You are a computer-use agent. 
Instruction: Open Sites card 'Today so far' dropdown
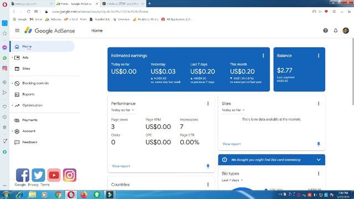coord(233,110)
